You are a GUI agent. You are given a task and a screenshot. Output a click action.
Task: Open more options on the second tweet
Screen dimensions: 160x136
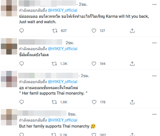pos(154,43)
